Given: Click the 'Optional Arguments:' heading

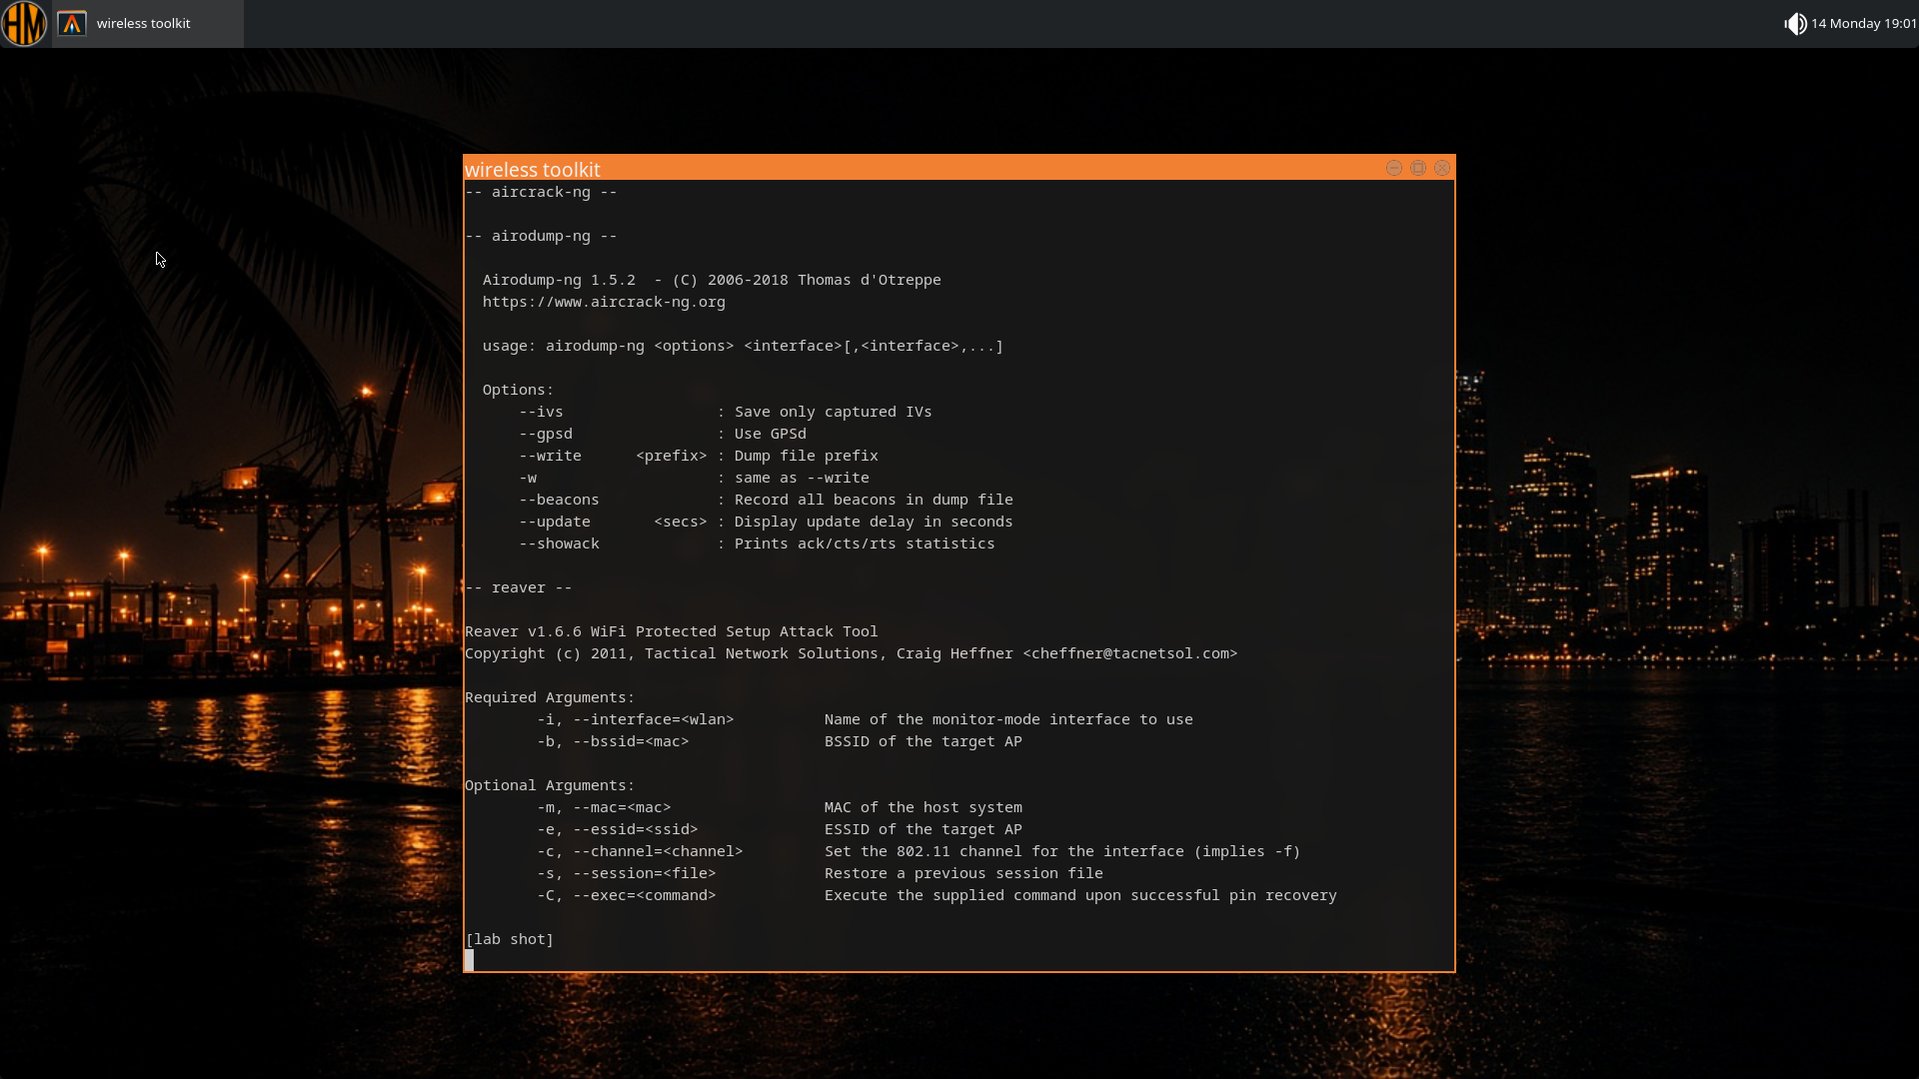Looking at the screenshot, I should pos(550,785).
